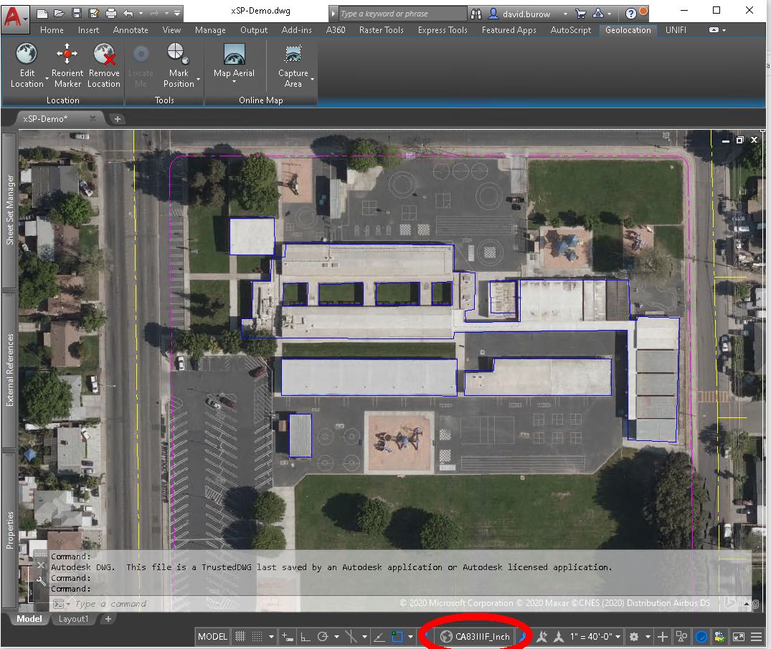Click the Open file folder icon
Image resolution: width=771 pixels, height=649 pixels.
coord(59,14)
